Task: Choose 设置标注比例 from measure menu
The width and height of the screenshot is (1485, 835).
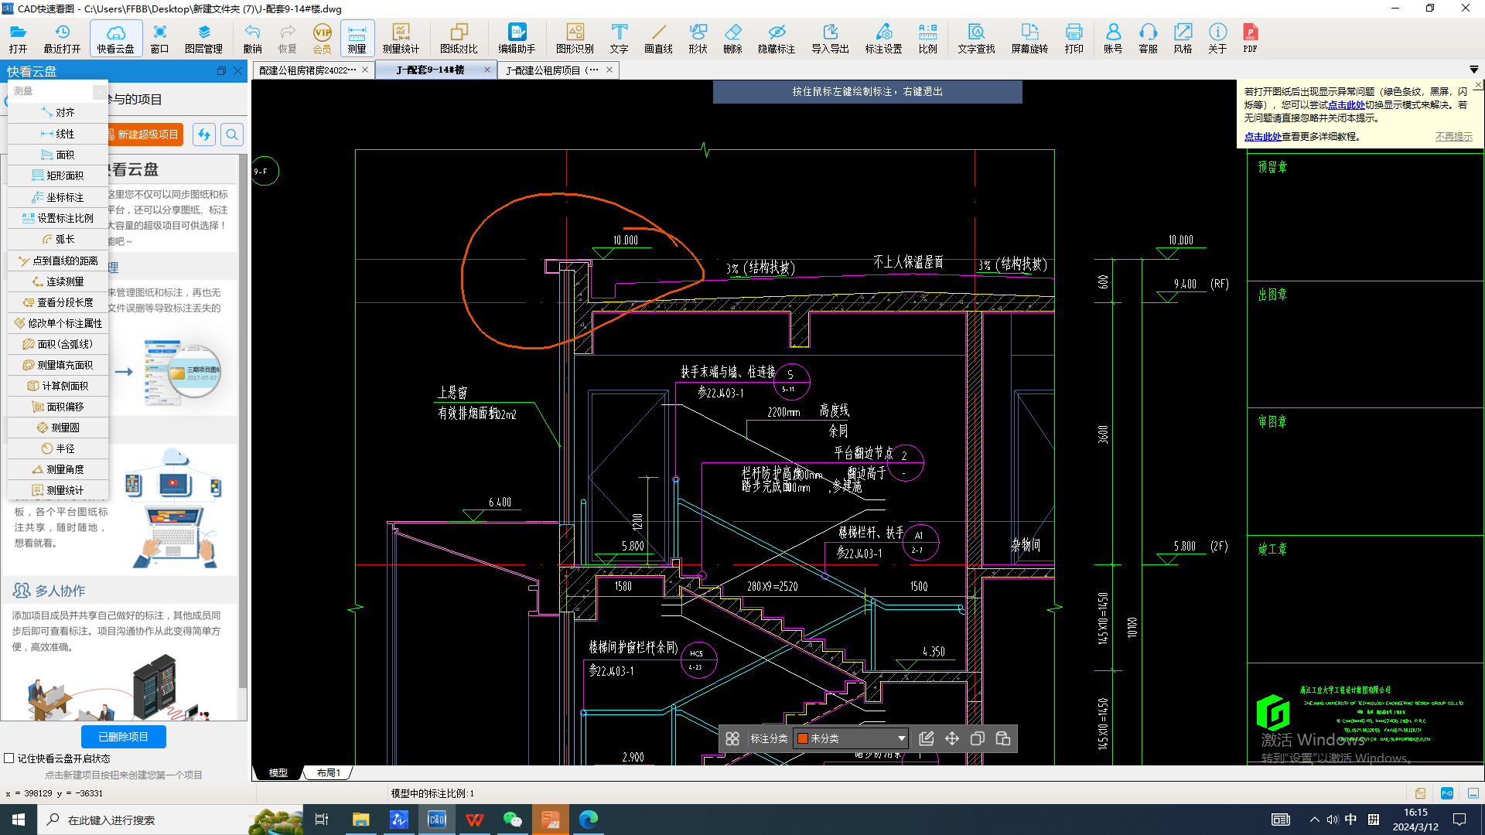Action: coord(58,218)
